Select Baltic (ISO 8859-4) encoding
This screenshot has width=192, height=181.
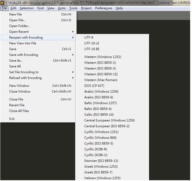(112, 109)
